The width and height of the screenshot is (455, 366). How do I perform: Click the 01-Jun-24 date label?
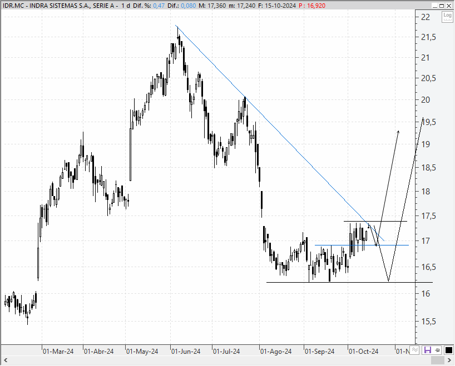[186, 352]
